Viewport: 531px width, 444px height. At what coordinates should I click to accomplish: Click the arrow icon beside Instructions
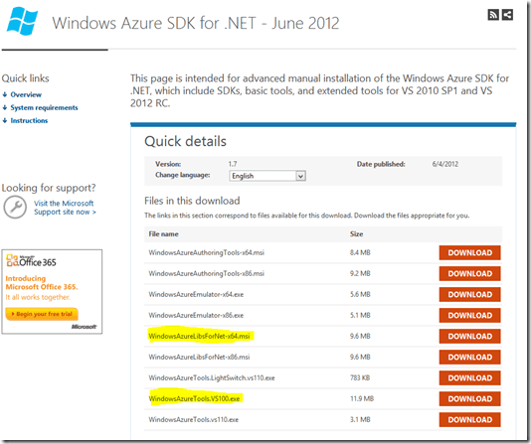pyautogui.click(x=5, y=120)
